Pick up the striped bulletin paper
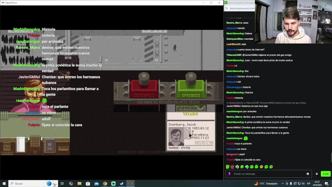The height and width of the screenshot is (187, 332). [x=21, y=144]
